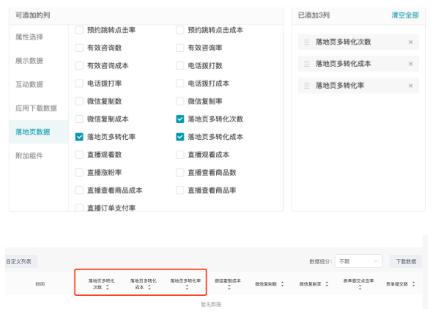433x320 pixels.
Task: Sort table by 微信复制成本 column
Action: [x=229, y=288]
